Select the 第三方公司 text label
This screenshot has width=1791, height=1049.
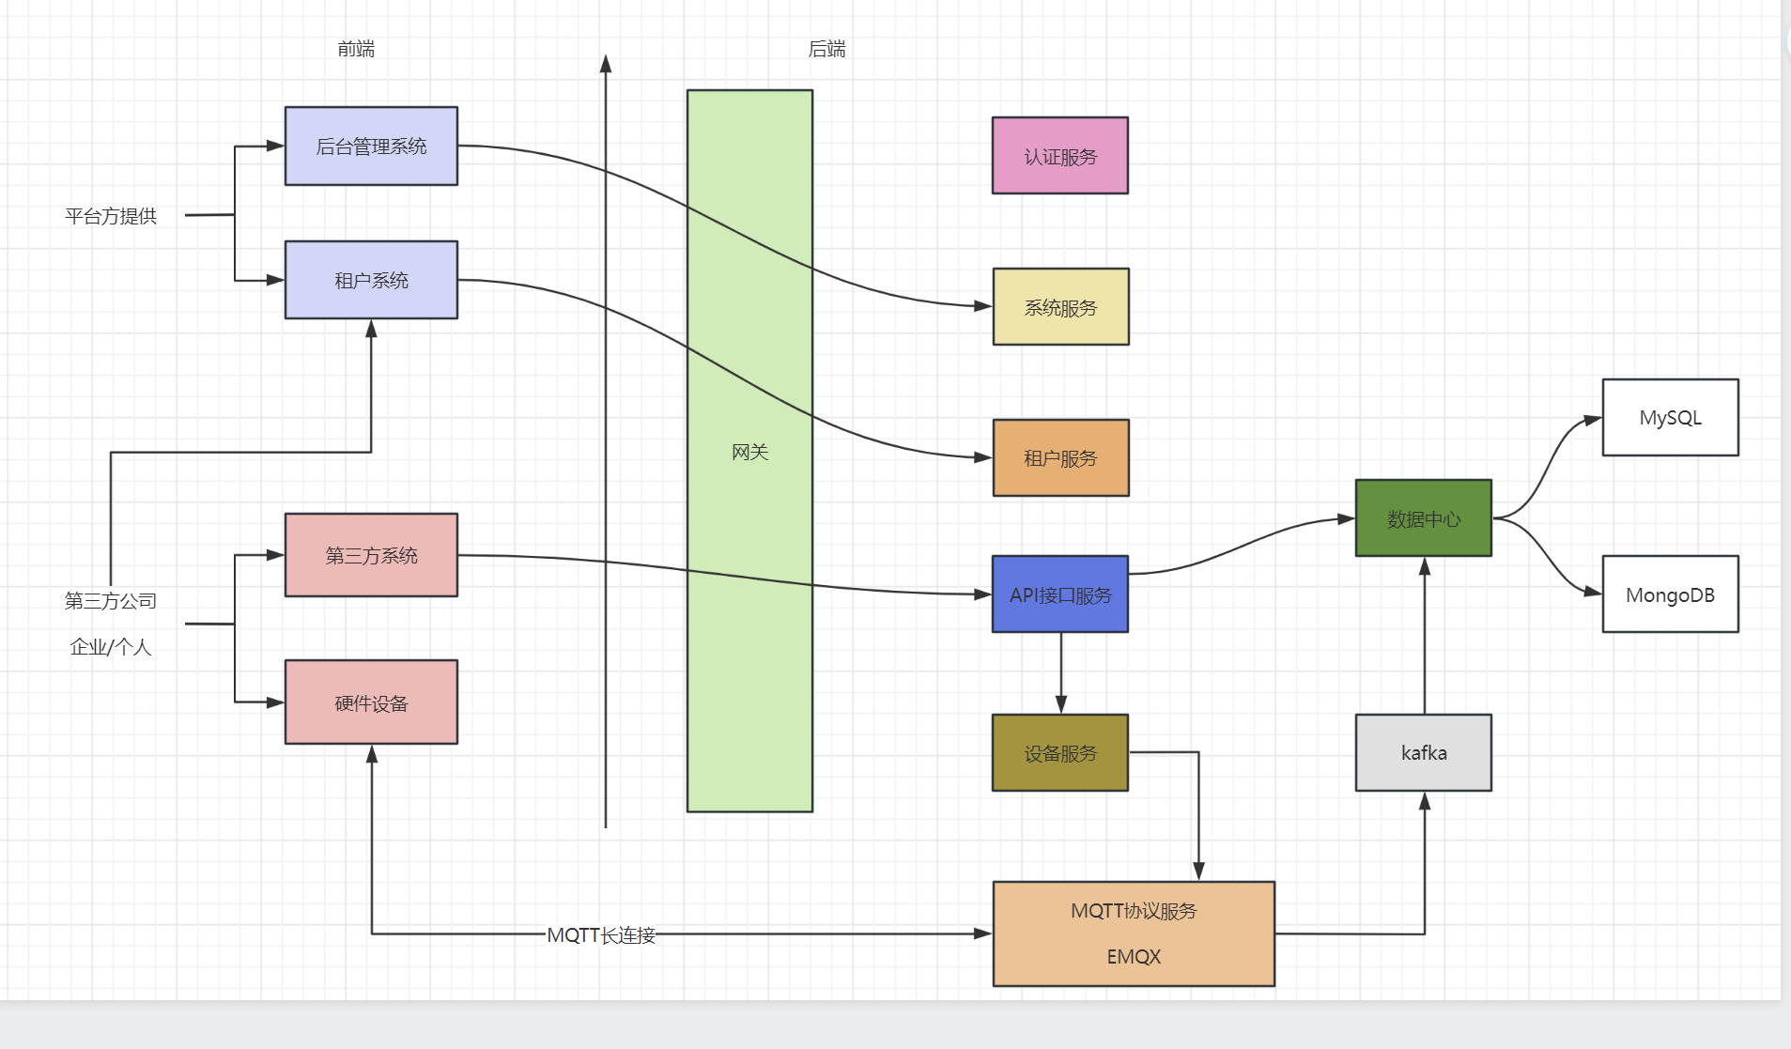pos(111,601)
